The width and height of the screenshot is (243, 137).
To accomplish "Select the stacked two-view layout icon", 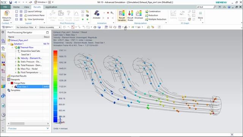I will pos(17,19).
